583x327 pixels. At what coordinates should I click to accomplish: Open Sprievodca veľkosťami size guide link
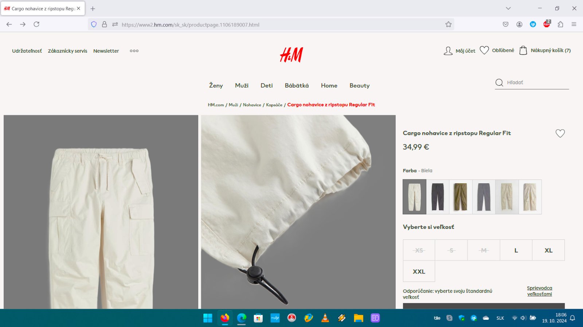point(539,291)
